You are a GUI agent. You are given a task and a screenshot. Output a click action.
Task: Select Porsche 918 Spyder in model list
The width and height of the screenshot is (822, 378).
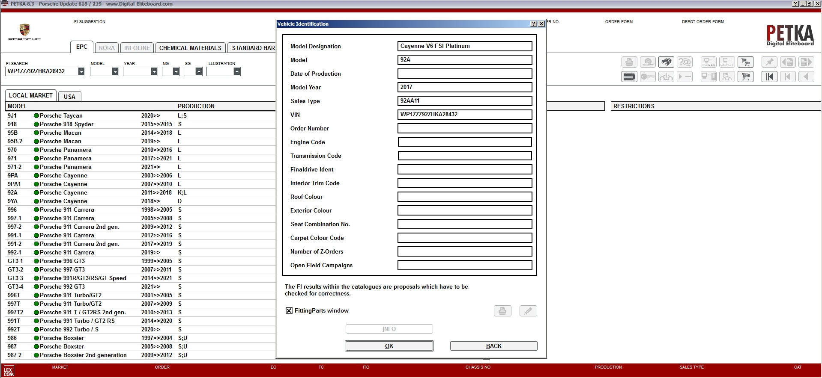click(66, 124)
